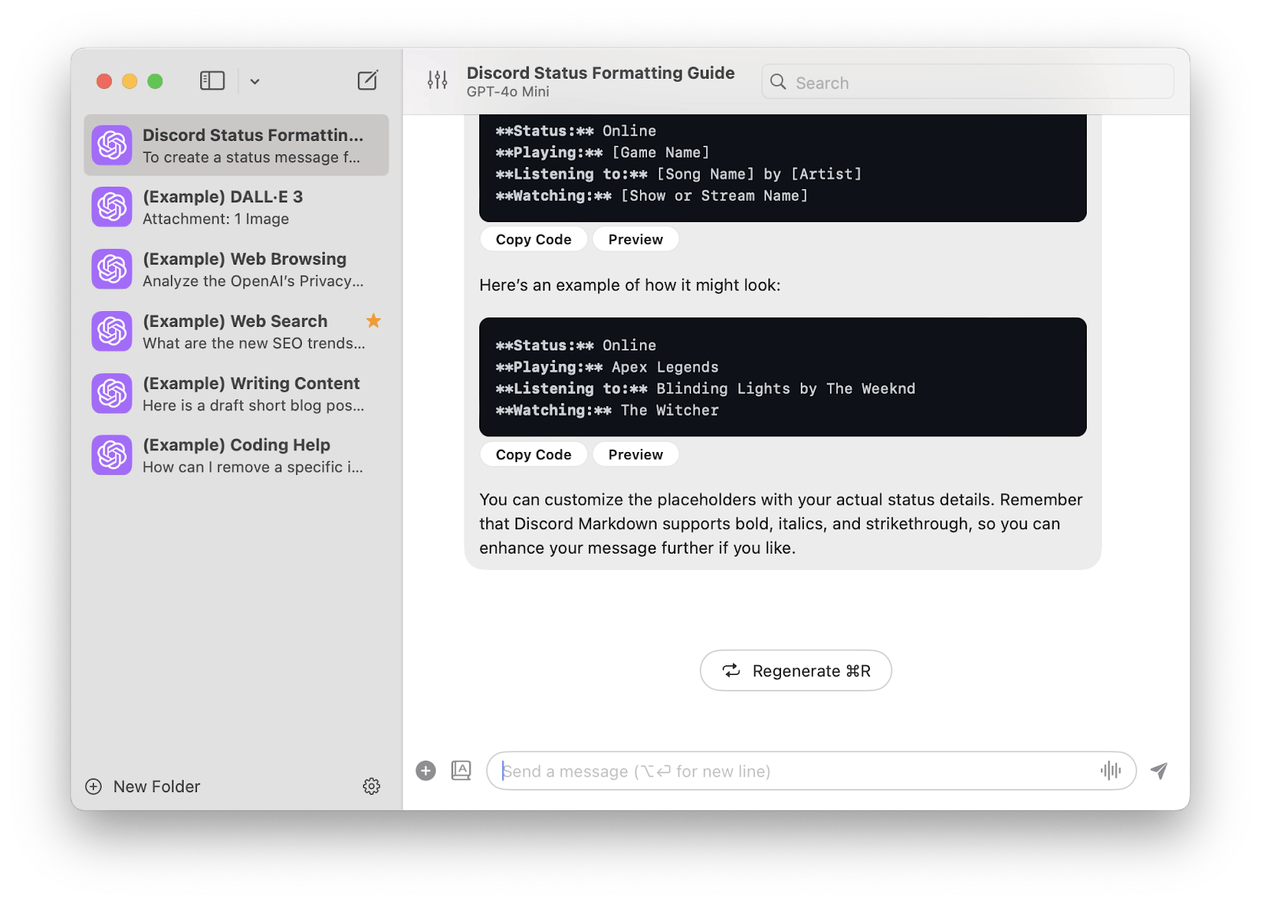Click the Coding Help chat avatar icon
This screenshot has height=904, width=1261.
[x=112, y=455]
